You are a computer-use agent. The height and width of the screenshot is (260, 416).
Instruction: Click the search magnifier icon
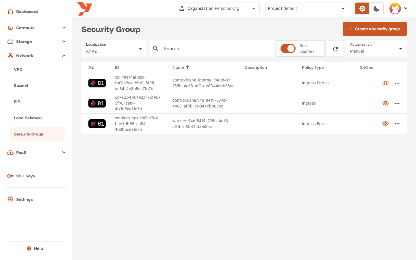pyautogui.click(x=156, y=49)
